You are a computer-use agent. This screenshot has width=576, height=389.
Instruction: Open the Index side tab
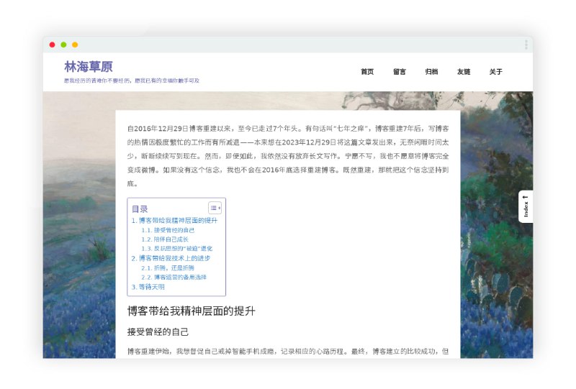click(526, 206)
